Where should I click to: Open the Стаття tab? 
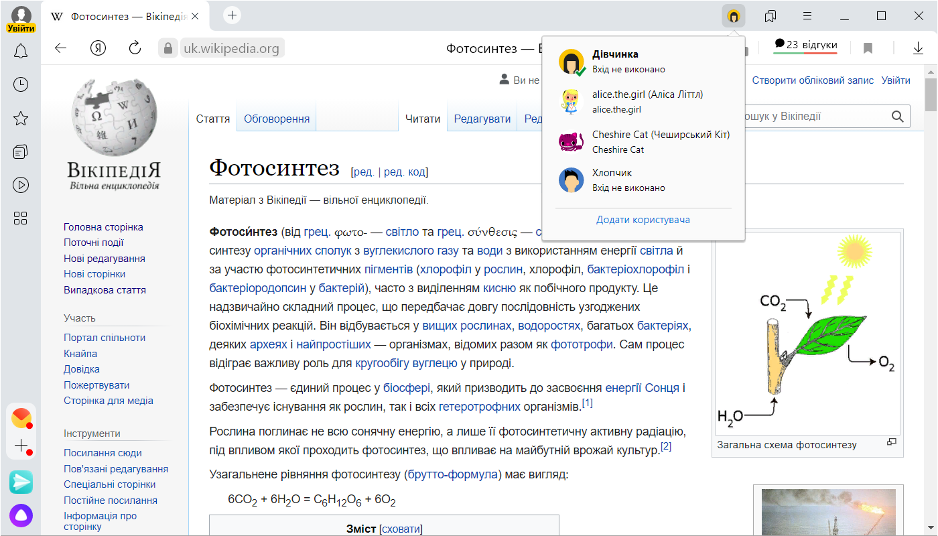tap(213, 119)
